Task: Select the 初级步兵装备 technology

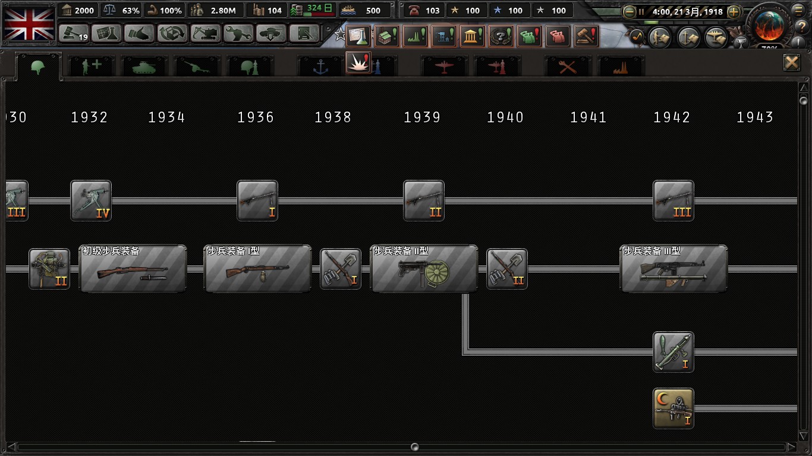Action: (x=133, y=268)
